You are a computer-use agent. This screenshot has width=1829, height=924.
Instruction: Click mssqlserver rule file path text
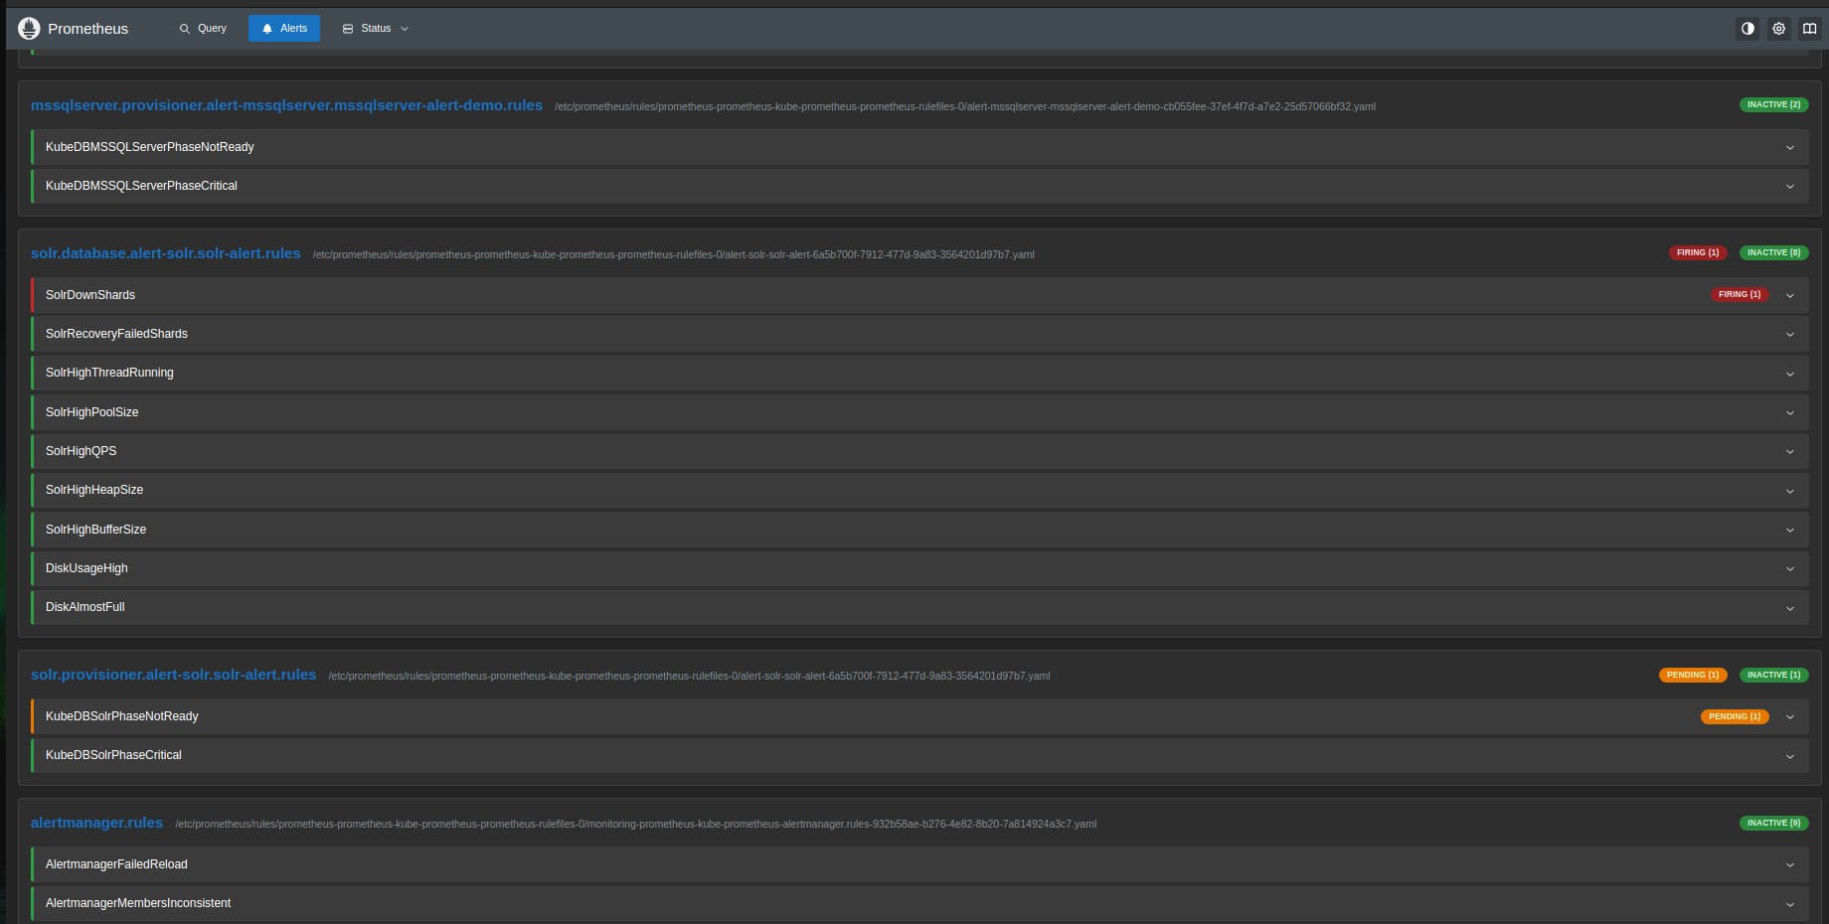[965, 106]
